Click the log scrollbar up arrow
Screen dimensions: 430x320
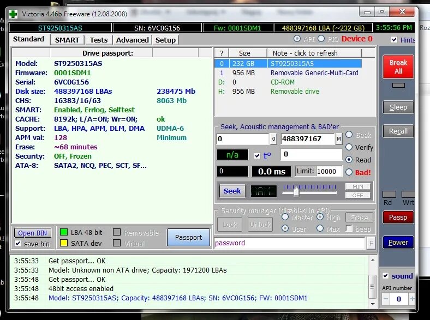(372, 260)
